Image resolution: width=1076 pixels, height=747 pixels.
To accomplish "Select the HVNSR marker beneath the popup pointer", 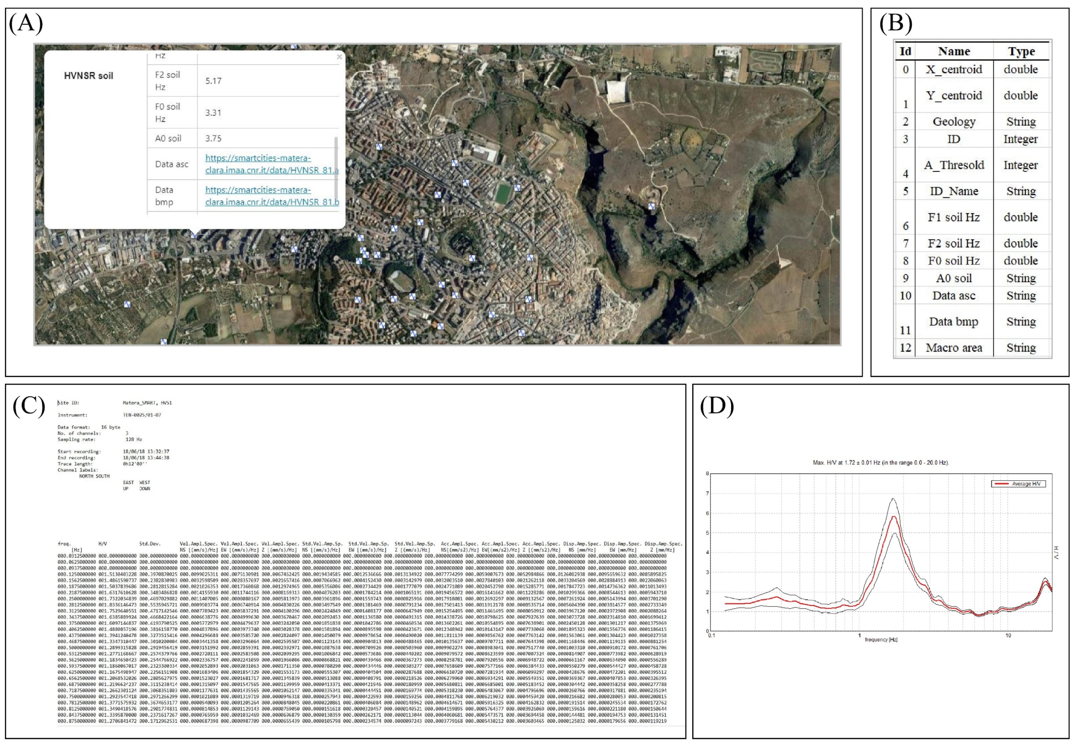I will click(x=194, y=235).
